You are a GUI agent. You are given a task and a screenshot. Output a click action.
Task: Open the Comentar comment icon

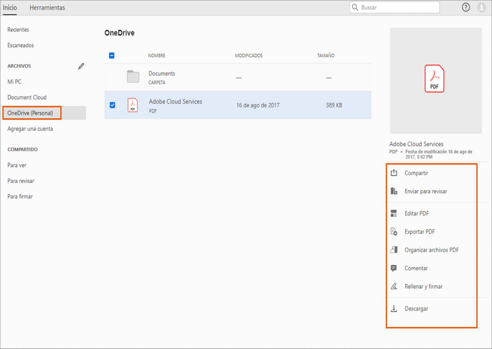(x=394, y=268)
